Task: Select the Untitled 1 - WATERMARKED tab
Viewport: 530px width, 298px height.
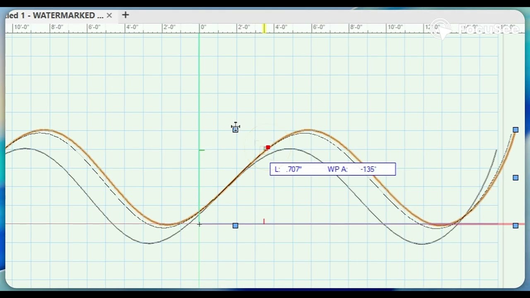Action: pos(54,15)
